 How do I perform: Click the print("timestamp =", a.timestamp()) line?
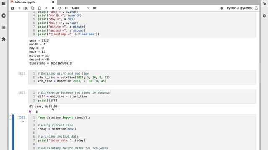69,34
